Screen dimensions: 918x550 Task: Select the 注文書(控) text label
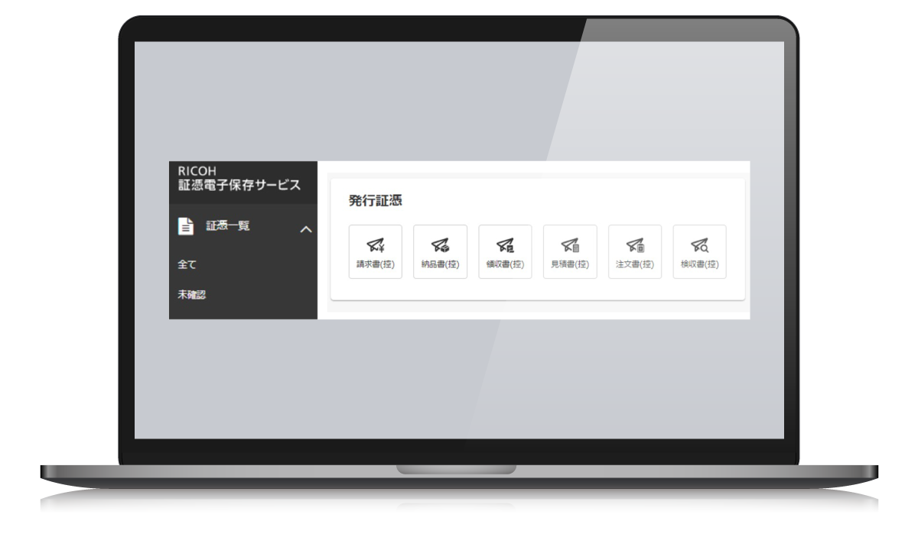coord(635,264)
